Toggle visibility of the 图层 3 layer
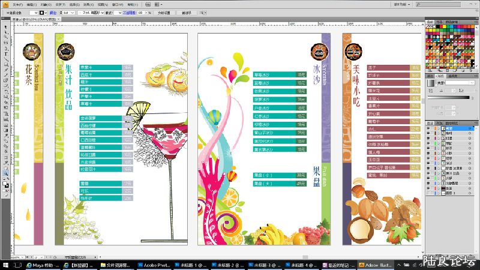This screenshot has width=480, height=270. coord(428,194)
